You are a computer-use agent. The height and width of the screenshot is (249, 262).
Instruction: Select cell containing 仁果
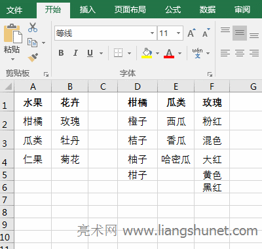tap(33, 159)
